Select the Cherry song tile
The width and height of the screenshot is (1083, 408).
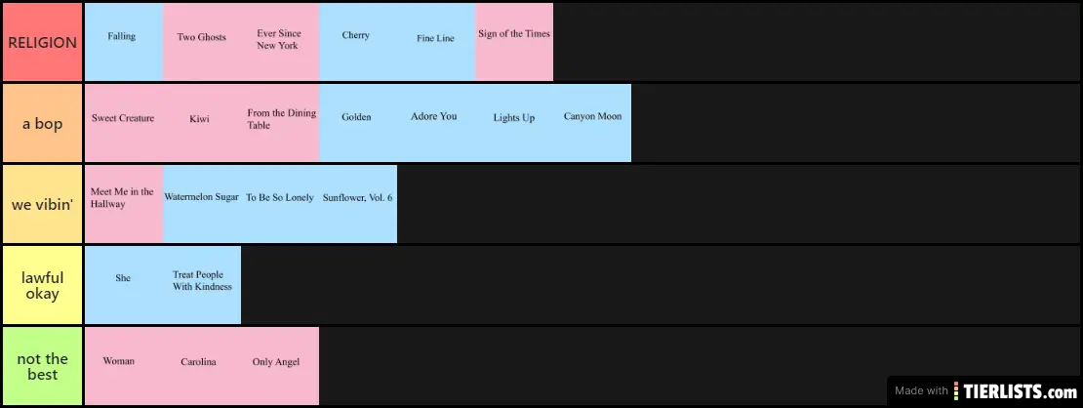357,42
